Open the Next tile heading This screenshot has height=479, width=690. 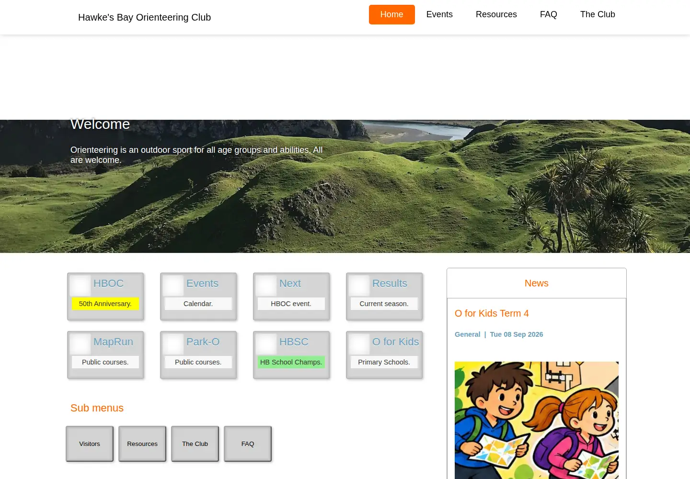[x=290, y=283]
